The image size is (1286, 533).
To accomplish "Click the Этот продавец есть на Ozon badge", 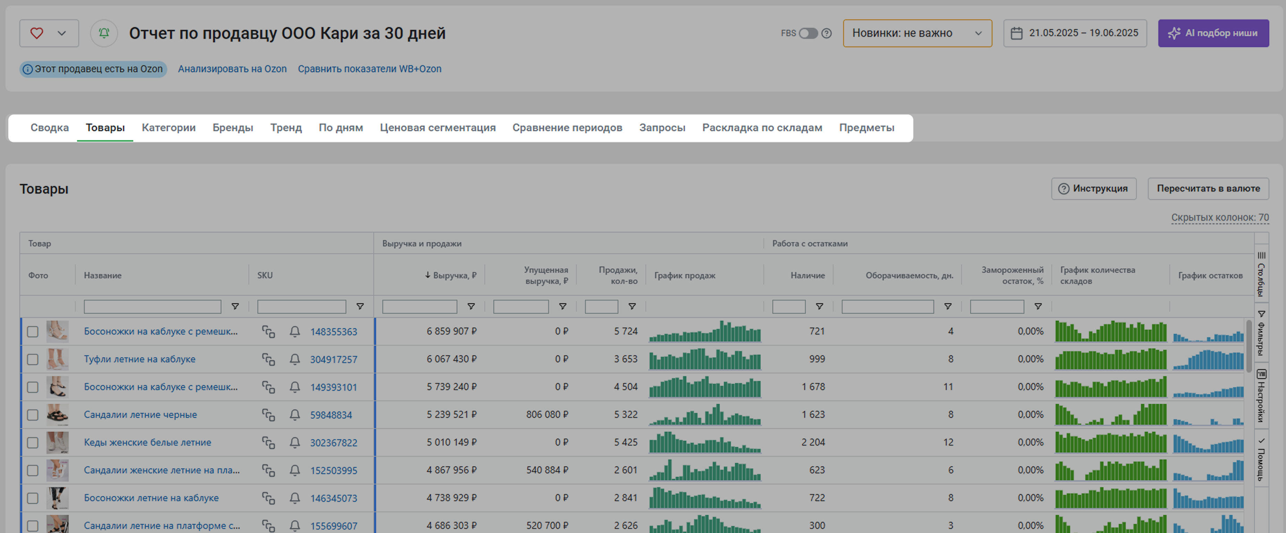I will pyautogui.click(x=93, y=69).
